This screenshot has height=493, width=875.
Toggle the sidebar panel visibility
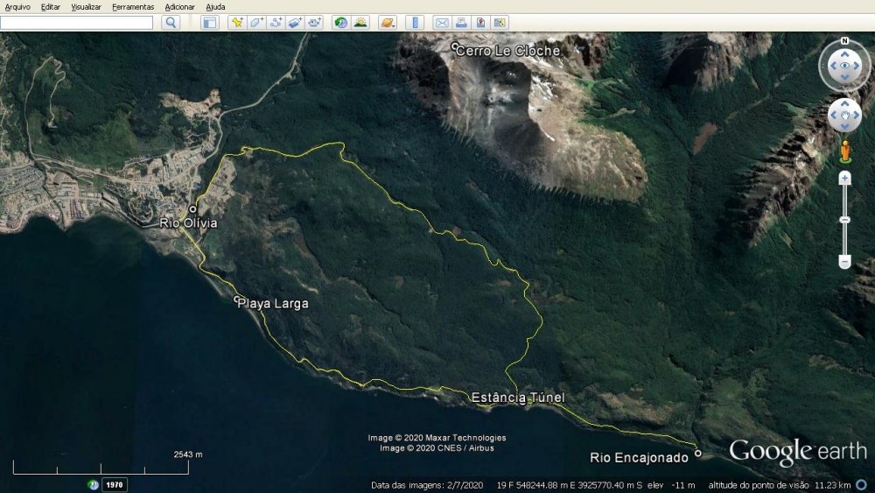click(x=210, y=23)
